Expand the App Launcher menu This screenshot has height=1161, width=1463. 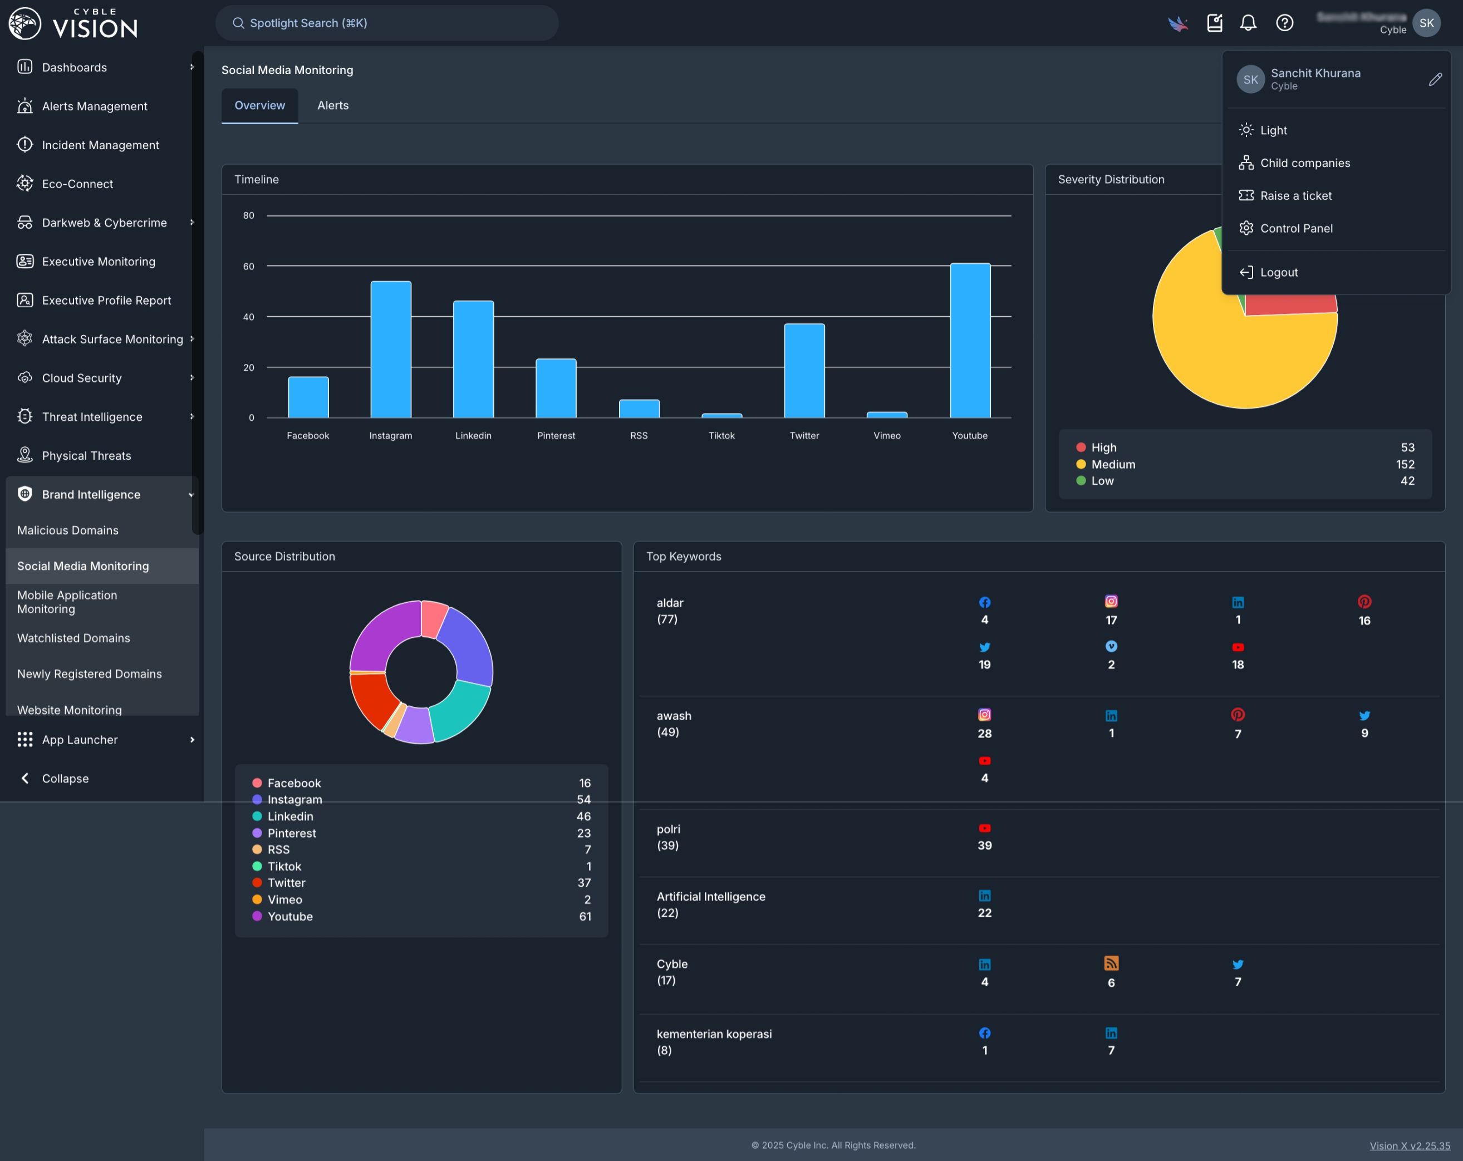102,740
